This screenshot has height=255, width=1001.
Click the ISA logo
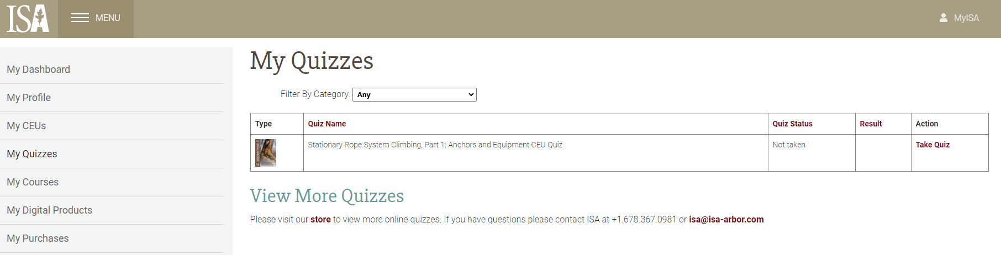pos(28,19)
